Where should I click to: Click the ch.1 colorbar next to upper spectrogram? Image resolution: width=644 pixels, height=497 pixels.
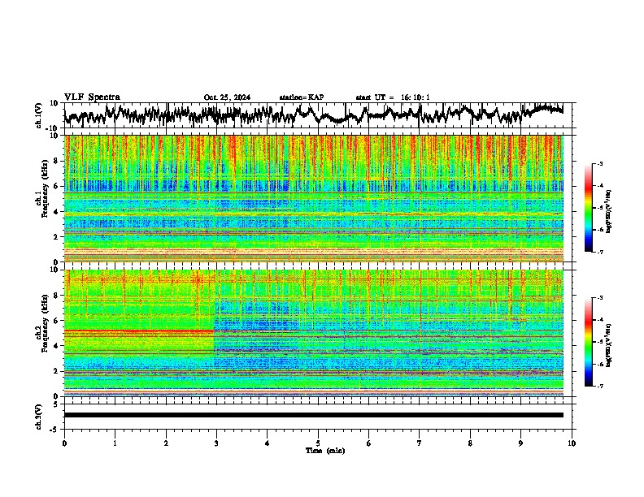click(x=588, y=208)
